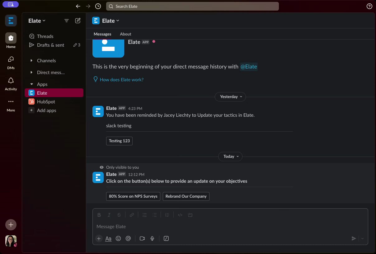376x254 pixels.
Task: Toggle inline code formatting
Action: click(180, 215)
